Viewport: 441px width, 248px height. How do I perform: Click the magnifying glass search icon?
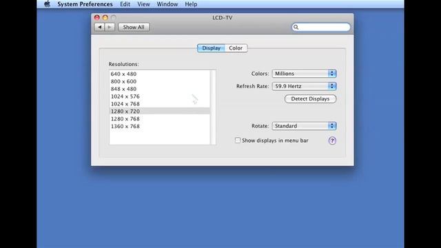pos(296,27)
